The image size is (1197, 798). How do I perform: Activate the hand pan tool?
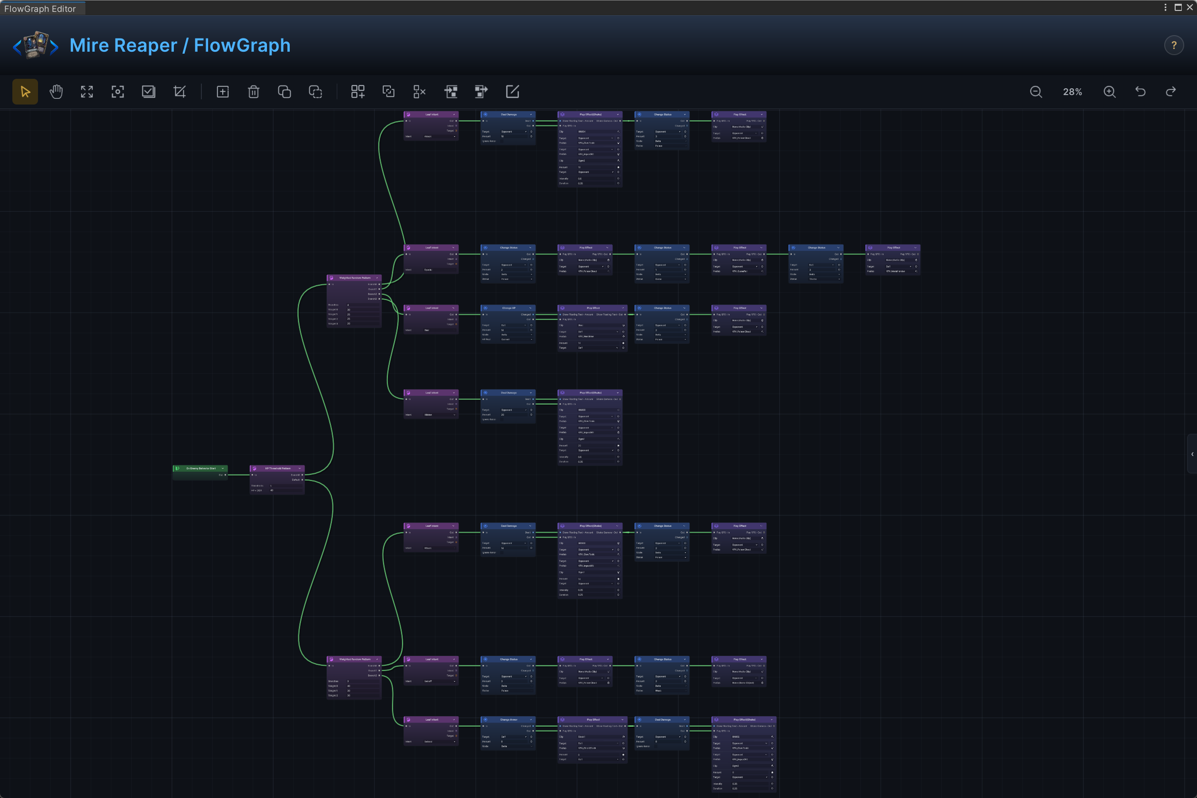coord(56,92)
